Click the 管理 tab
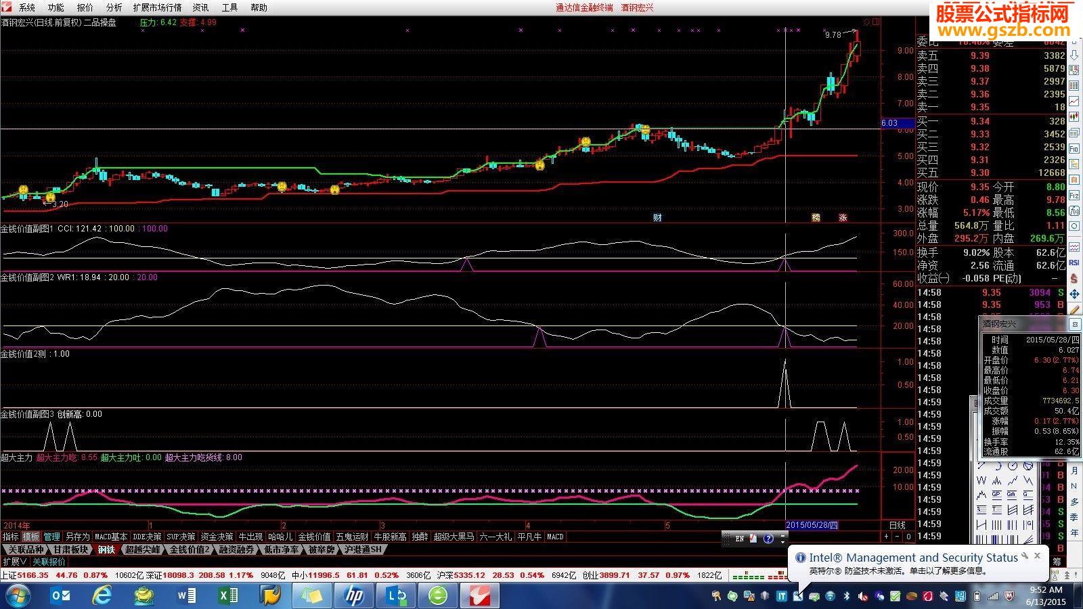 pos(51,537)
